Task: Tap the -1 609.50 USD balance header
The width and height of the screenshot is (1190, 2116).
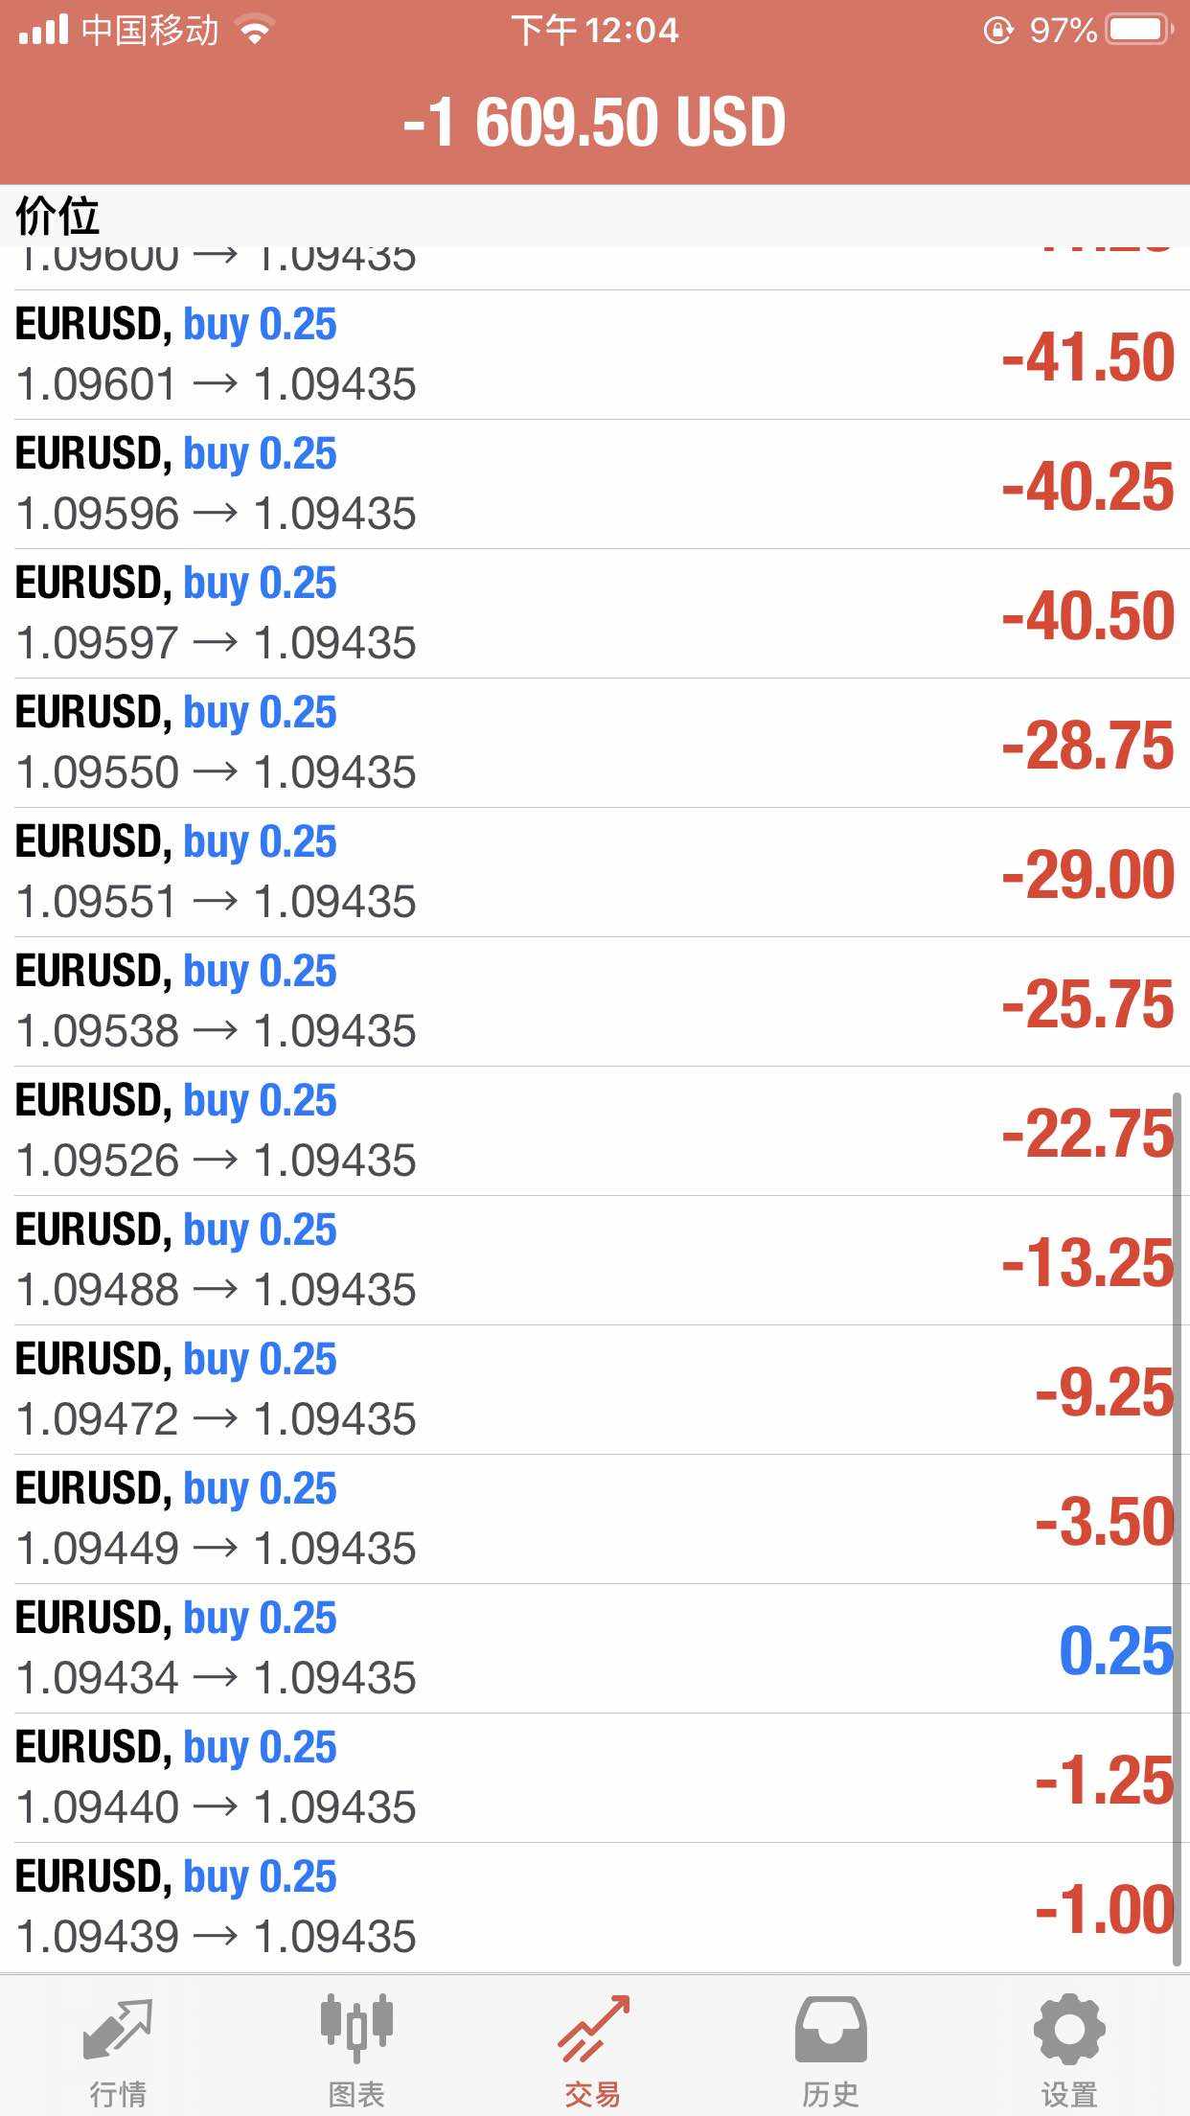Action: click(x=594, y=123)
